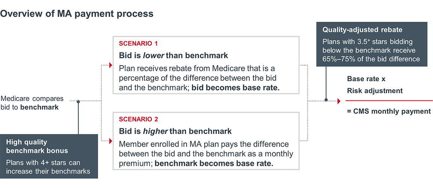This screenshot has height=188, width=433.
Task: Click 'benchmark becomes base rate.' bold text
Action: (x=214, y=164)
